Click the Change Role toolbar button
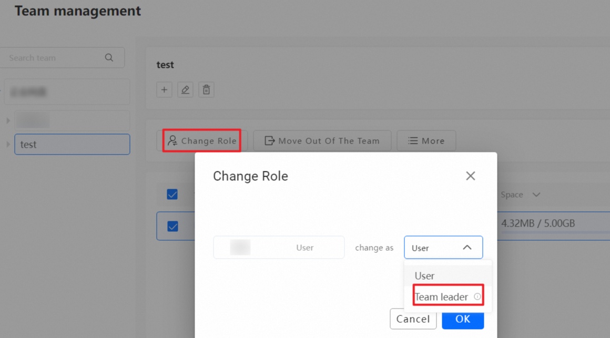This screenshot has width=610, height=338. tap(202, 141)
